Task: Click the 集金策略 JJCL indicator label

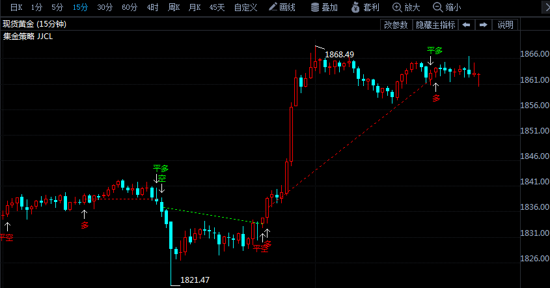Action: [x=28, y=36]
